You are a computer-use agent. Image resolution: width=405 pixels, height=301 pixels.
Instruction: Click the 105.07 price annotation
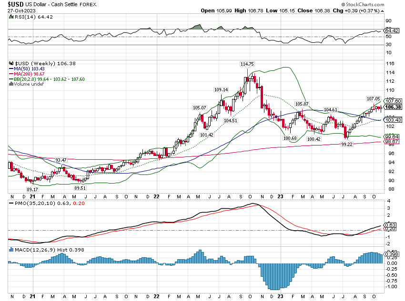(x=199, y=108)
